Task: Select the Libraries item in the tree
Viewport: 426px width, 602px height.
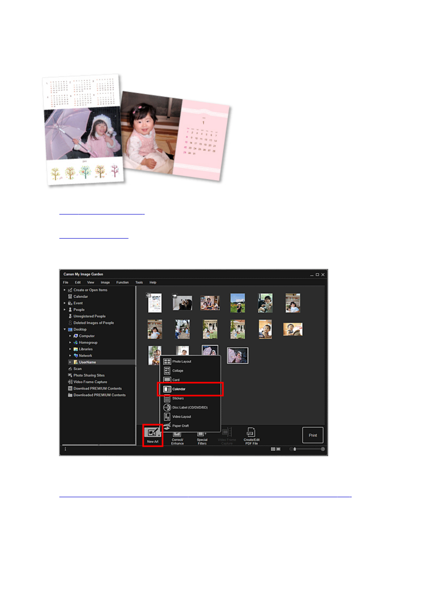Action: click(86, 349)
